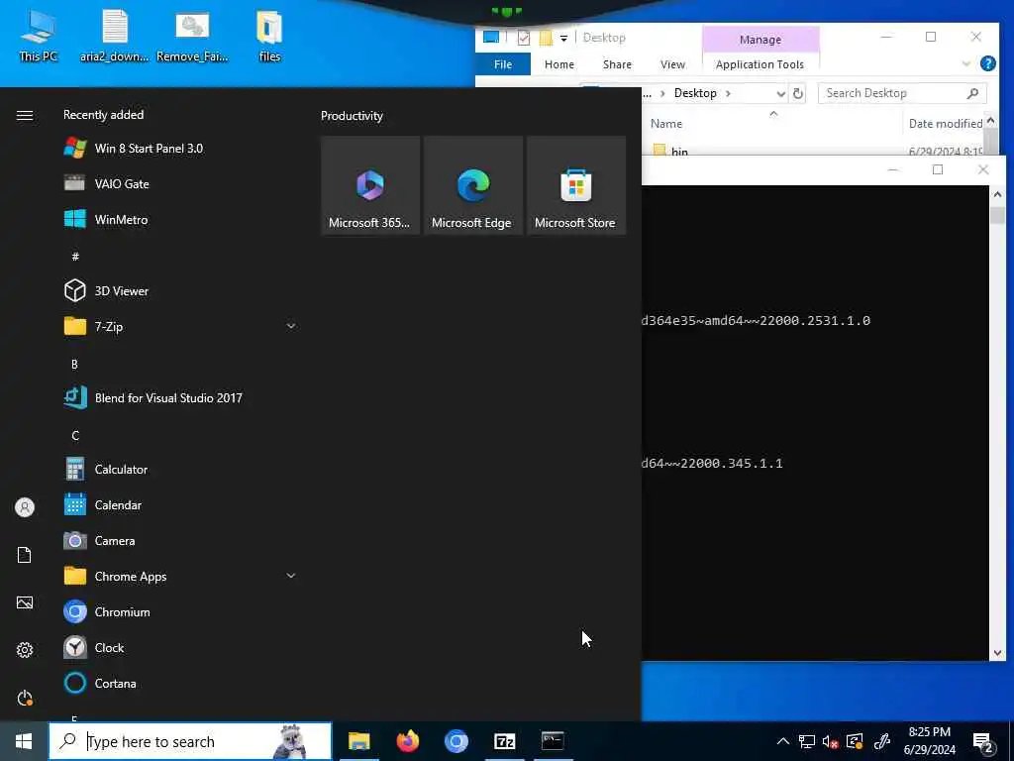Open Documents from Start sidebar
The width and height of the screenshot is (1014, 761).
coord(25,555)
